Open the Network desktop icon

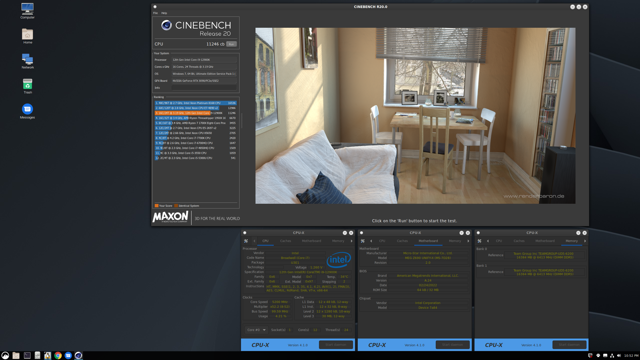[27, 61]
